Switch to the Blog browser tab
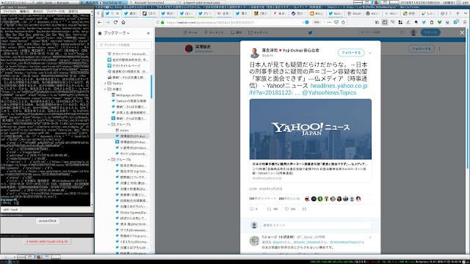The height and width of the screenshot is (264, 470). click(317, 13)
